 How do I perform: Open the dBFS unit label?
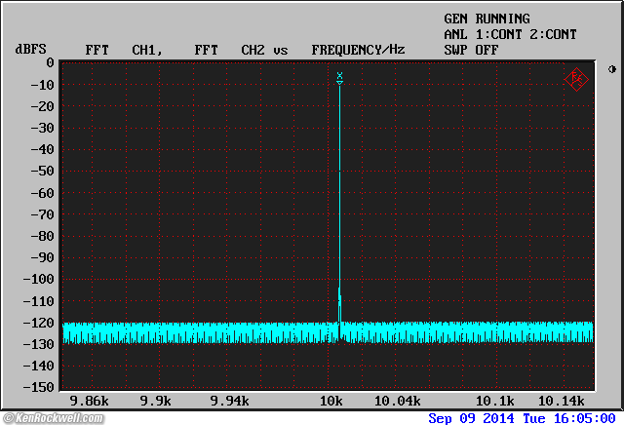point(30,49)
